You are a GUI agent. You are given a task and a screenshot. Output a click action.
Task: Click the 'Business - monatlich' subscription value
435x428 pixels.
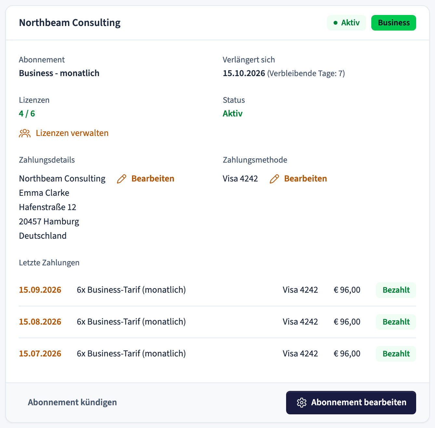pyautogui.click(x=59, y=73)
